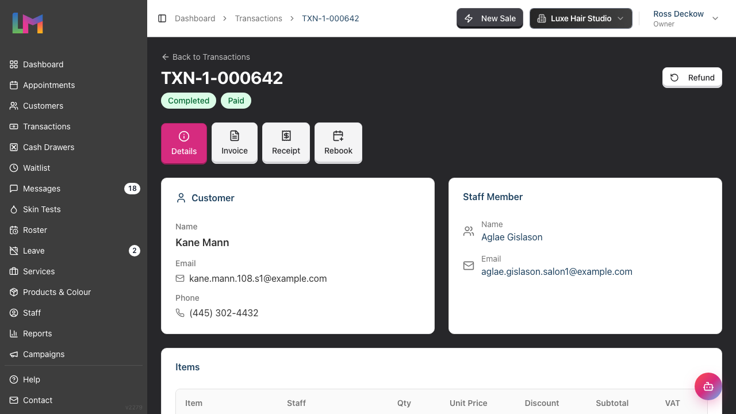736x414 pixels.
Task: Click the Help question mark icon
Action: pyautogui.click(x=14, y=379)
